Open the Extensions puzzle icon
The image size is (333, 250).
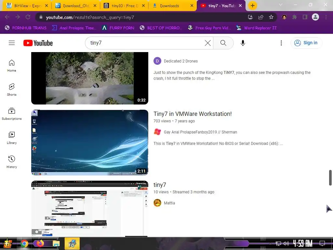pyautogui.click(x=295, y=17)
